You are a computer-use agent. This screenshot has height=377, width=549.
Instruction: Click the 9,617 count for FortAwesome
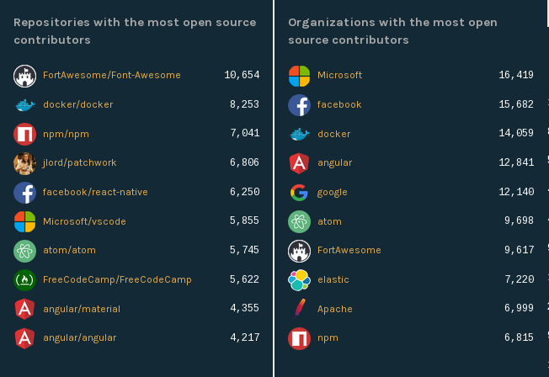520,250
